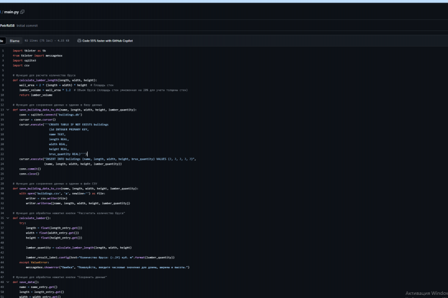Click the main.py file name in breadcrumb
Image resolution: width=448 pixels, height=298 pixels.
pos(12,11)
